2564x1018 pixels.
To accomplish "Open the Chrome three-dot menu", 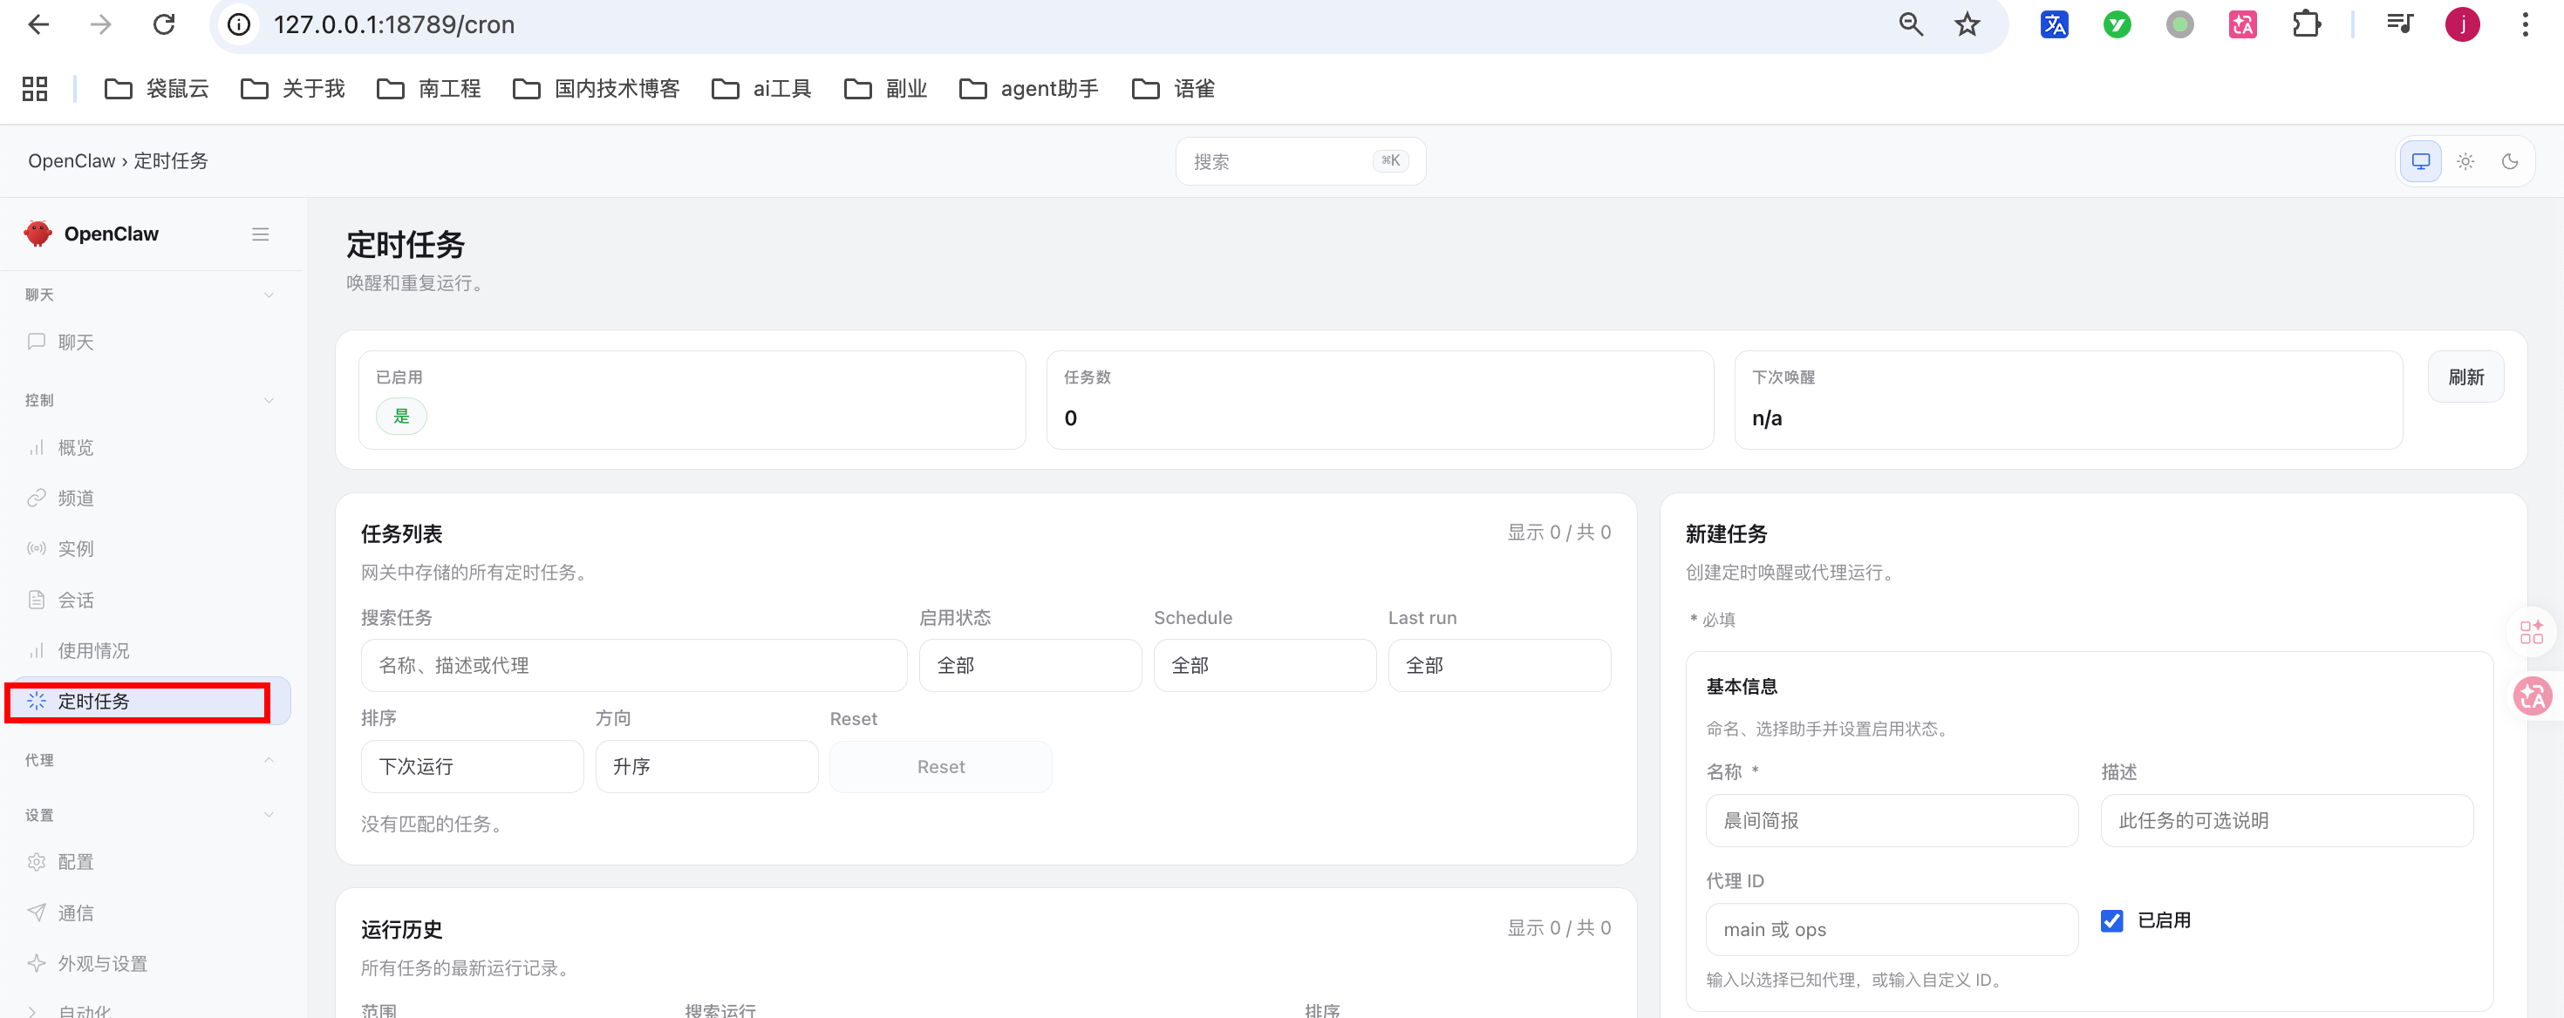I will [x=2524, y=24].
